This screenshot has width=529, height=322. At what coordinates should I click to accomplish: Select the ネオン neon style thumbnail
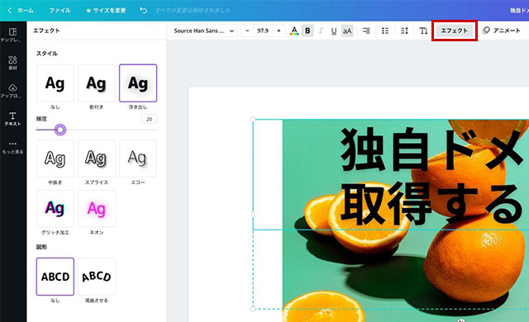97,209
